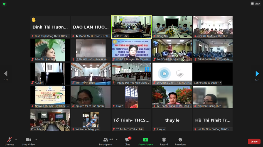Start recording with the Record icon
Screen dimensions: 263x147
[164, 140]
